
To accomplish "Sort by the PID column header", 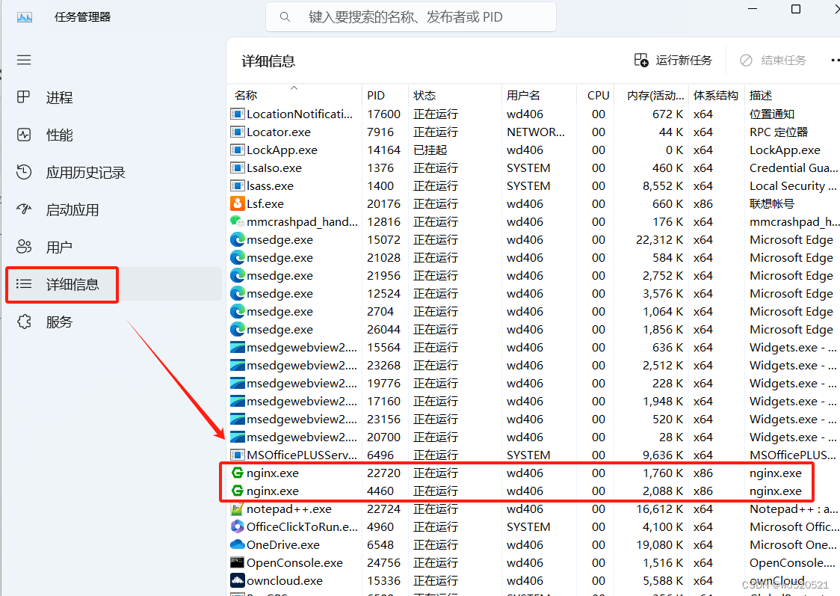I will tap(385, 95).
